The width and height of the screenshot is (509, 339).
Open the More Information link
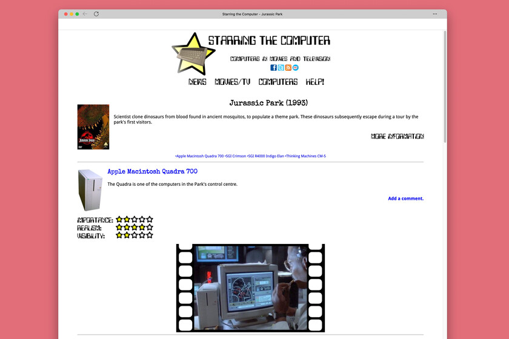pyautogui.click(x=398, y=136)
